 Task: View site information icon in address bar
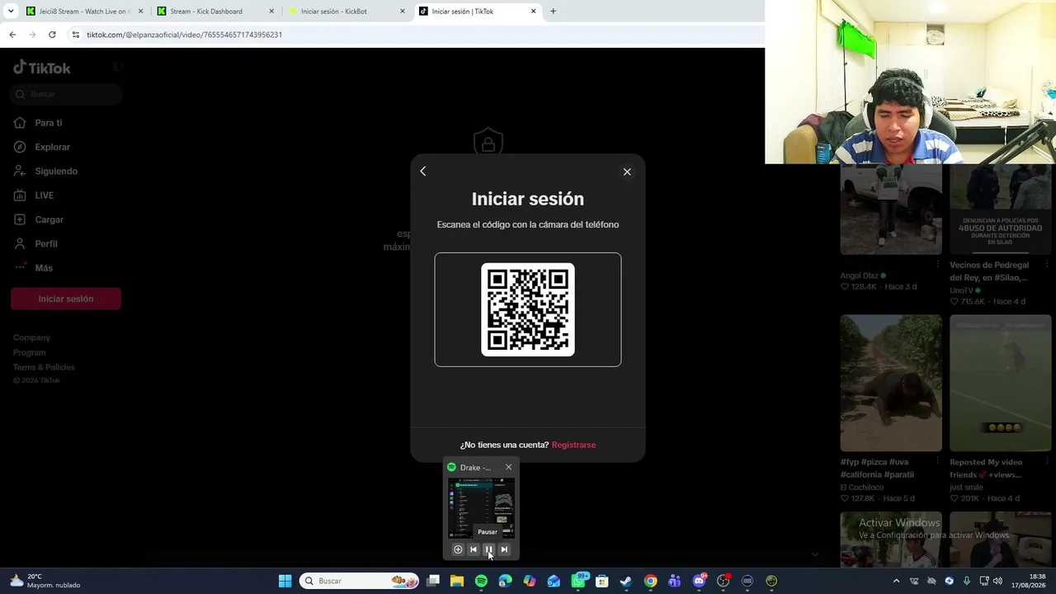pyautogui.click(x=76, y=35)
